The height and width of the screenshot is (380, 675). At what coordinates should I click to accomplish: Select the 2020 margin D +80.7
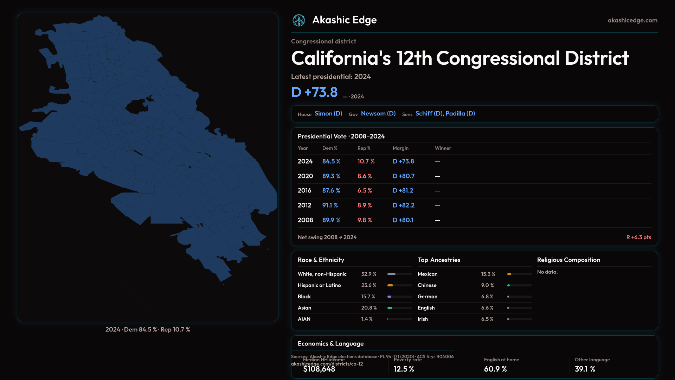(x=403, y=176)
